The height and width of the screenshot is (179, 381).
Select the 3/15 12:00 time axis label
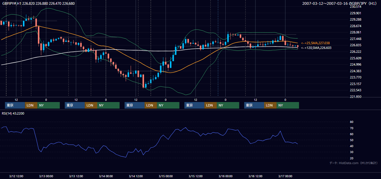(195, 176)
